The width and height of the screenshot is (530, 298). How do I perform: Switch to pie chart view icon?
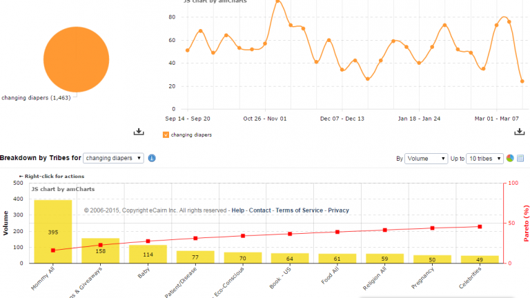[510, 158]
